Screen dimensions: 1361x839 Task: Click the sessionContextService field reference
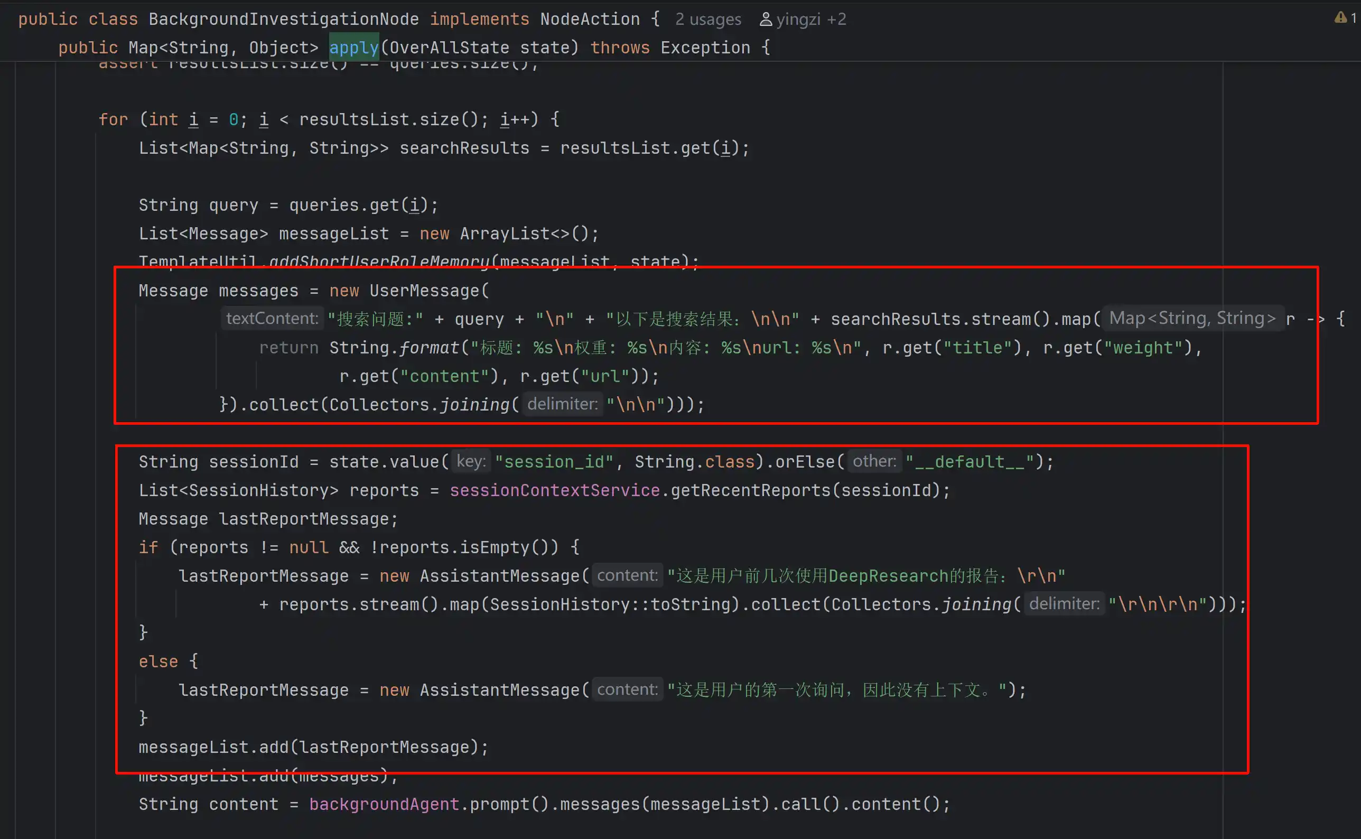pos(554,490)
